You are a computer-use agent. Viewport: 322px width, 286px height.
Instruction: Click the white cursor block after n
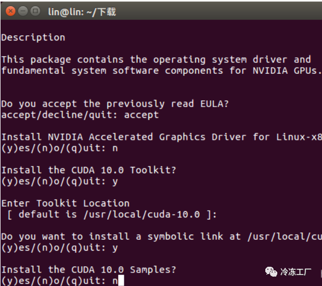121,280
